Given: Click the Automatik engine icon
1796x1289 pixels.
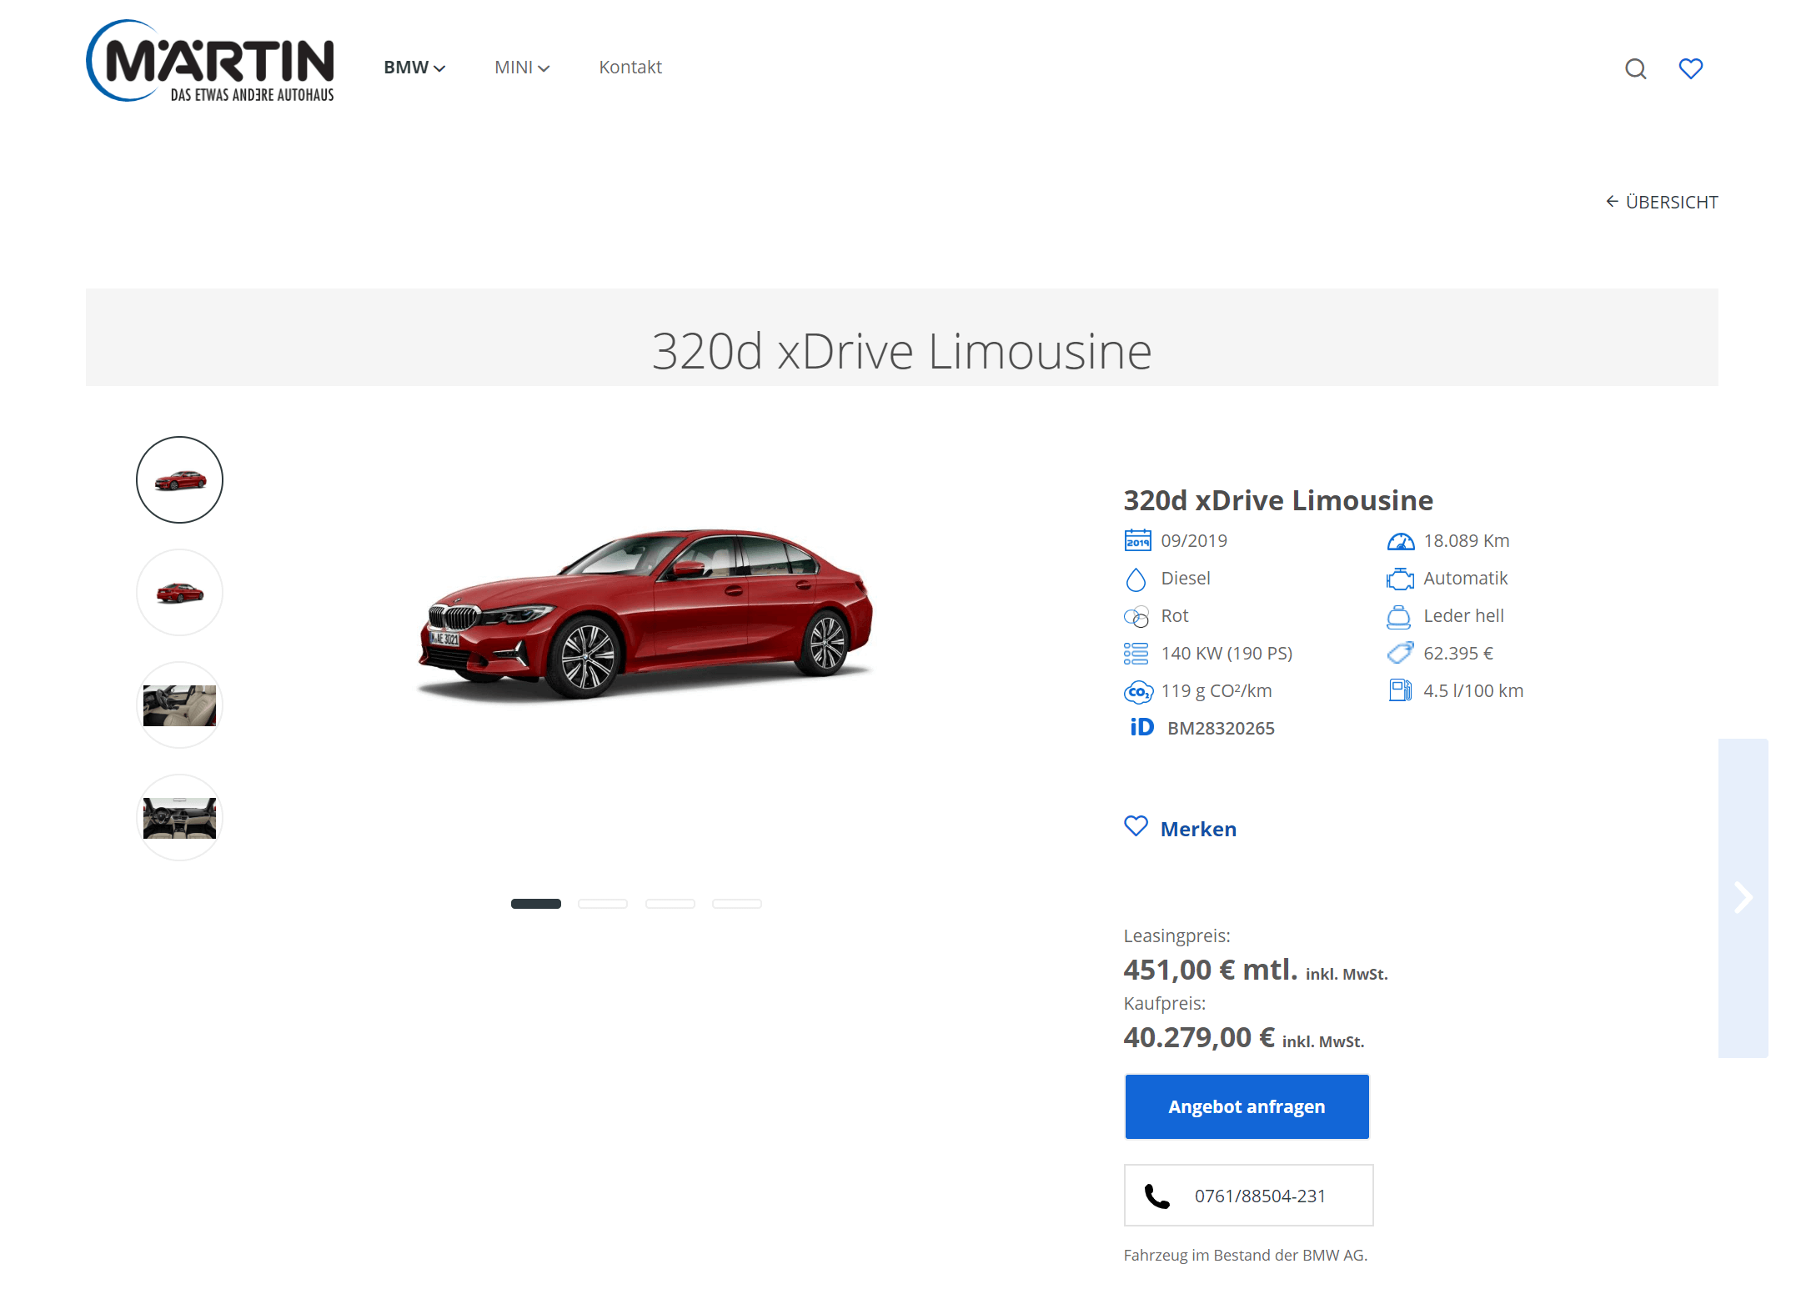Looking at the screenshot, I should [x=1400, y=579].
